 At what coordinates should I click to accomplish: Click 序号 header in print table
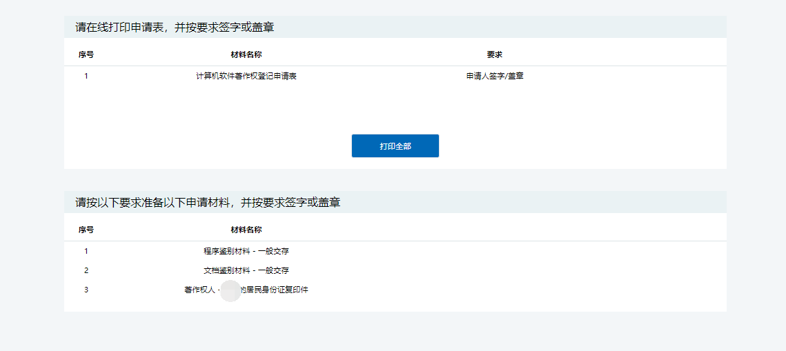[x=86, y=54]
